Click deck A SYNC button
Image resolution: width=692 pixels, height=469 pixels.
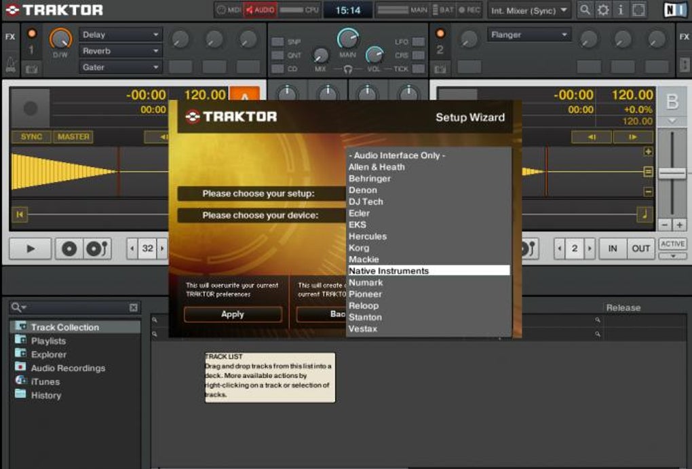[x=31, y=137]
